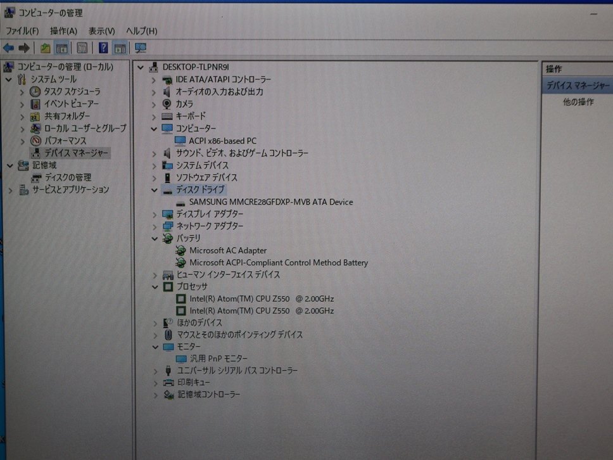Select ソフトウェア デバイス category
Viewport: 613px width, 460px height.
[206, 177]
